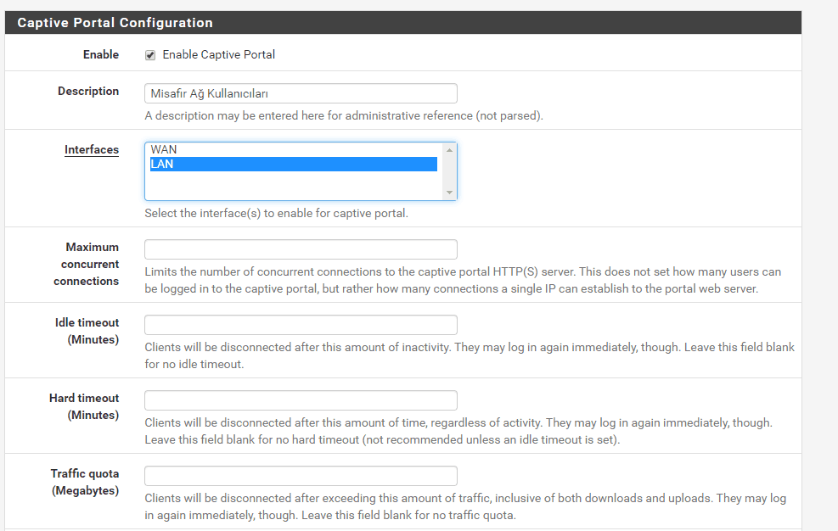838x531 pixels.
Task: Focus the Maximum concurrent connections field
Action: click(301, 249)
